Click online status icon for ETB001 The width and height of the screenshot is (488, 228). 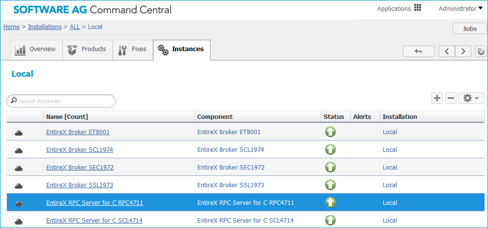click(x=330, y=132)
